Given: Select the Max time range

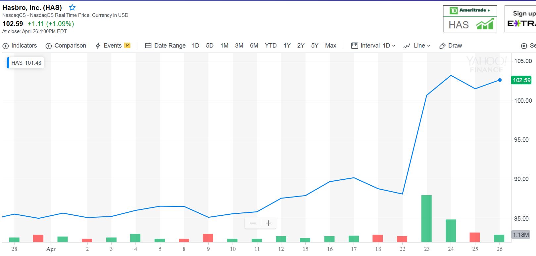Looking at the screenshot, I should point(330,46).
